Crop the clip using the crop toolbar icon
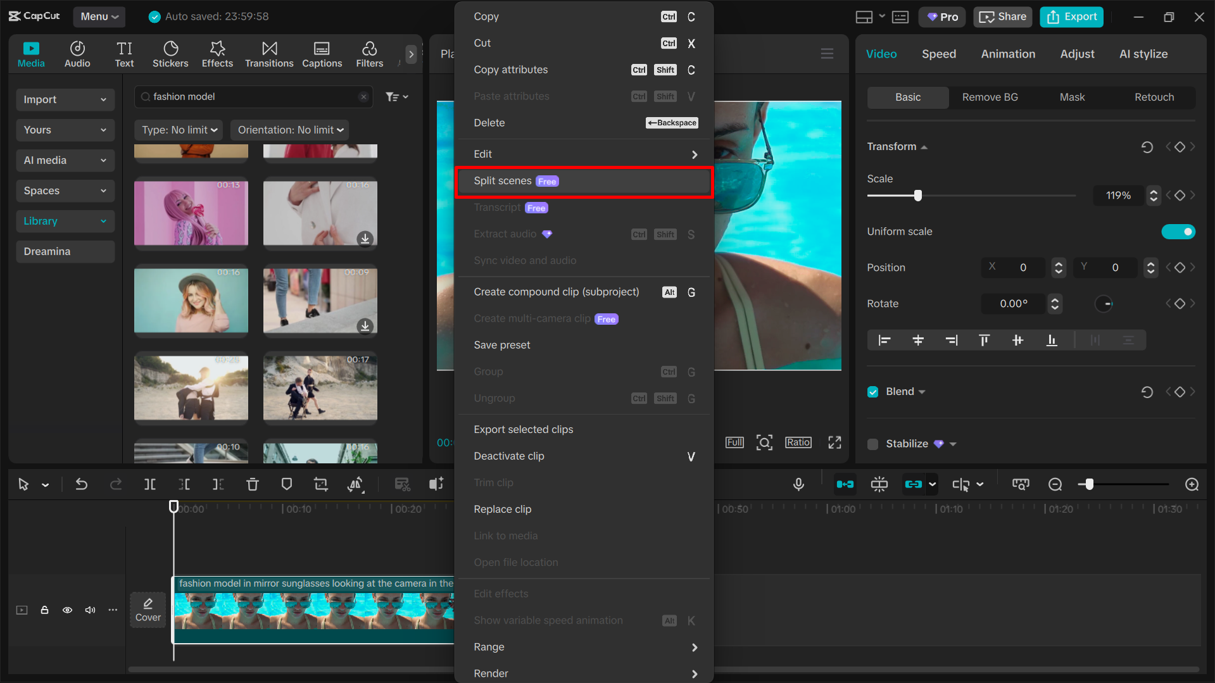The width and height of the screenshot is (1215, 683). 320,484
